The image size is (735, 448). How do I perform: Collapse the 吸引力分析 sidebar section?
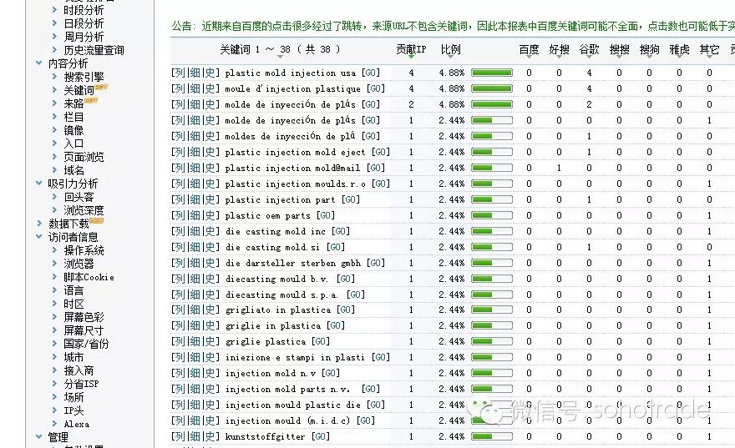click(39, 183)
